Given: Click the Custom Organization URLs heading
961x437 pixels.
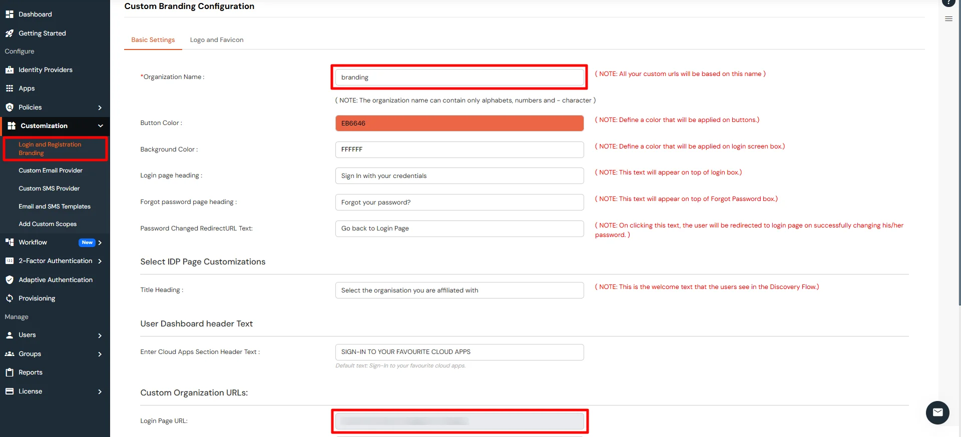Looking at the screenshot, I should coord(194,393).
